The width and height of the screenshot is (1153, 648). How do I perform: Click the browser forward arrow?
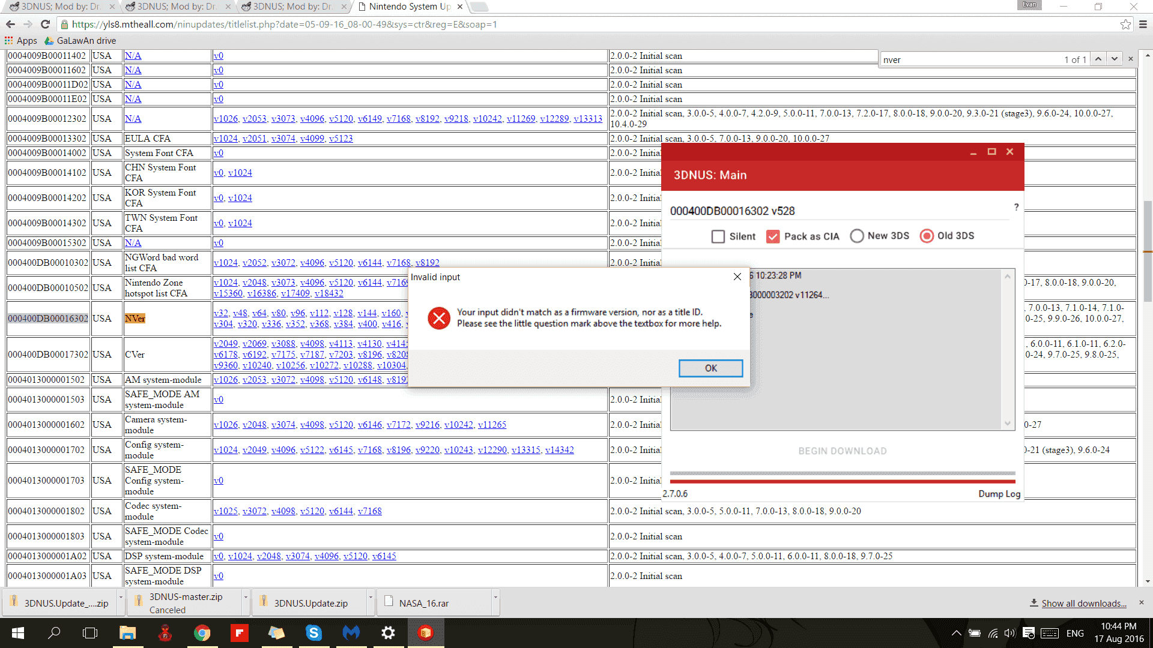(x=28, y=24)
